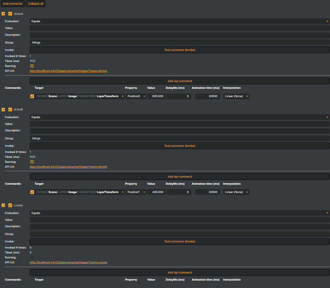
Task: Toggle the Lonely connector enabled checkbox
Action: point(10,205)
